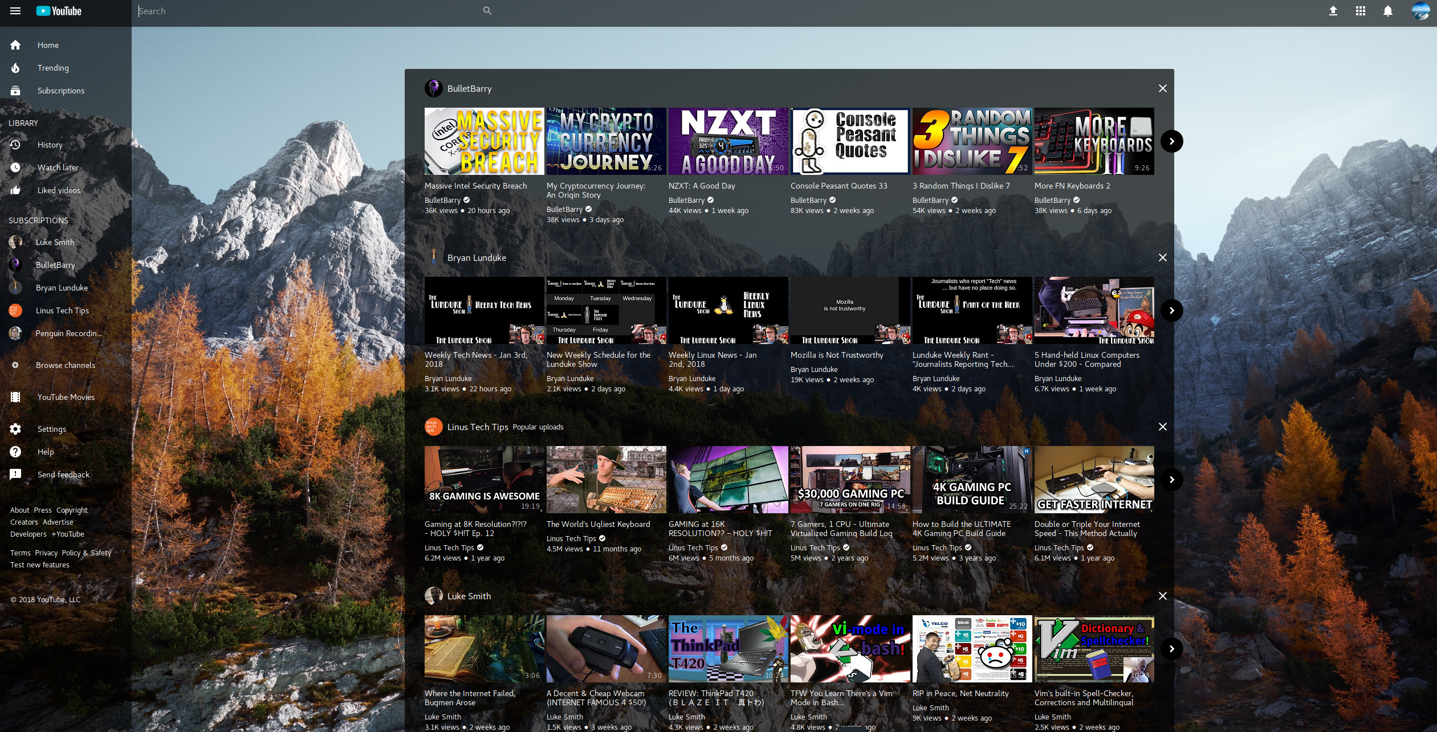Click Test new features footer link
This screenshot has width=1437, height=732.
(x=40, y=565)
